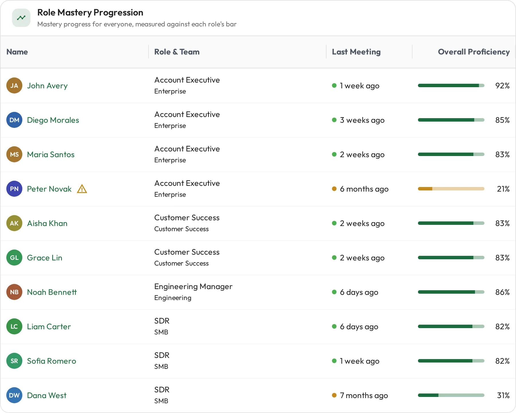The height and width of the screenshot is (413, 516).
Task: Click '3 weeks ago' in Diego Morales's row
Action: pos(362,120)
